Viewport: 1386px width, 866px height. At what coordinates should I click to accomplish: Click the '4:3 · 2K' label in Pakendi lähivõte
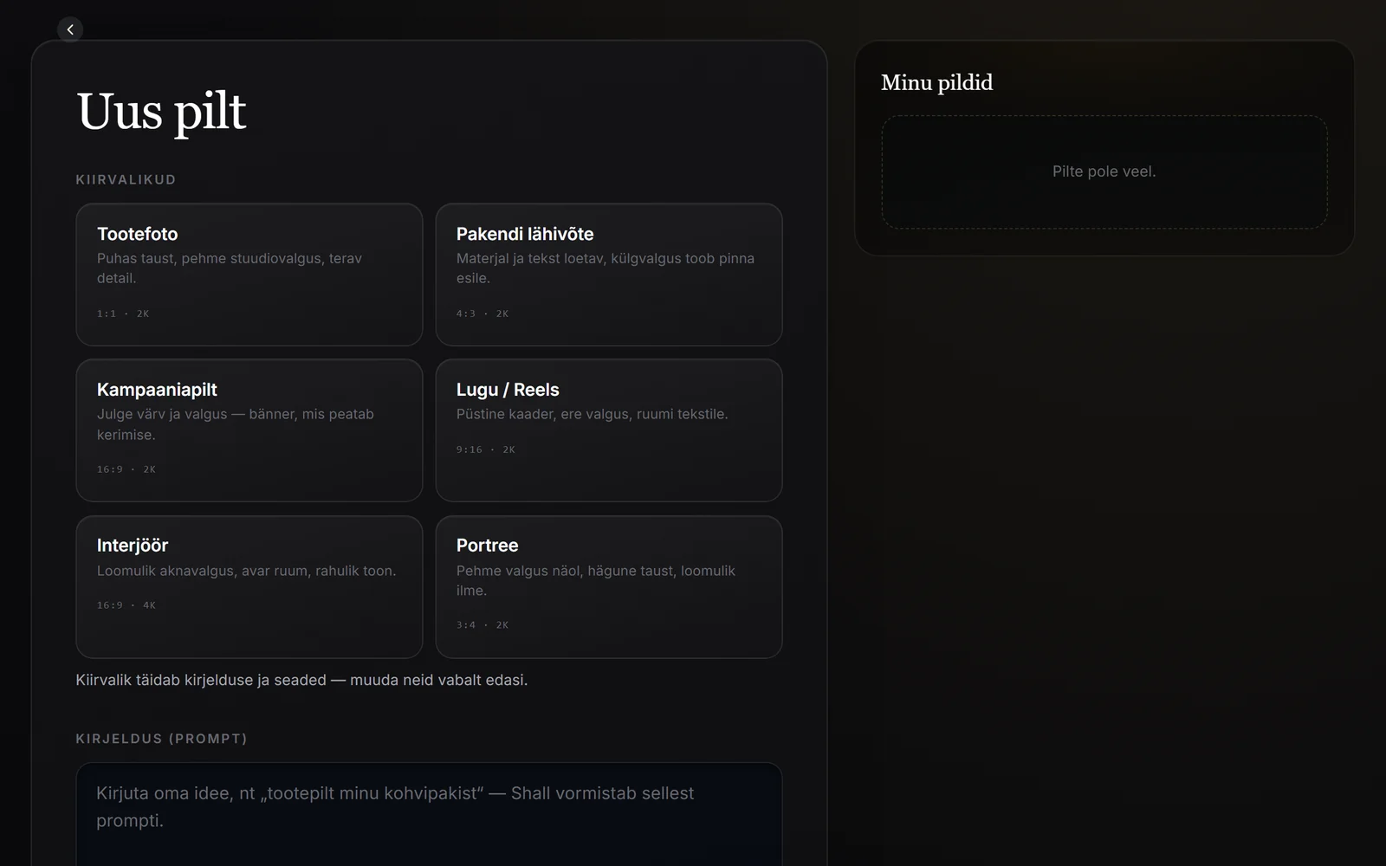click(x=483, y=313)
